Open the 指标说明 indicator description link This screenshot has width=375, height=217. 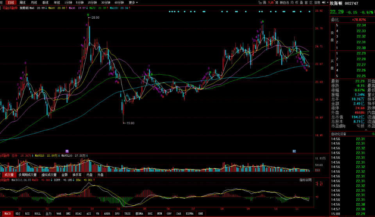point(305,180)
